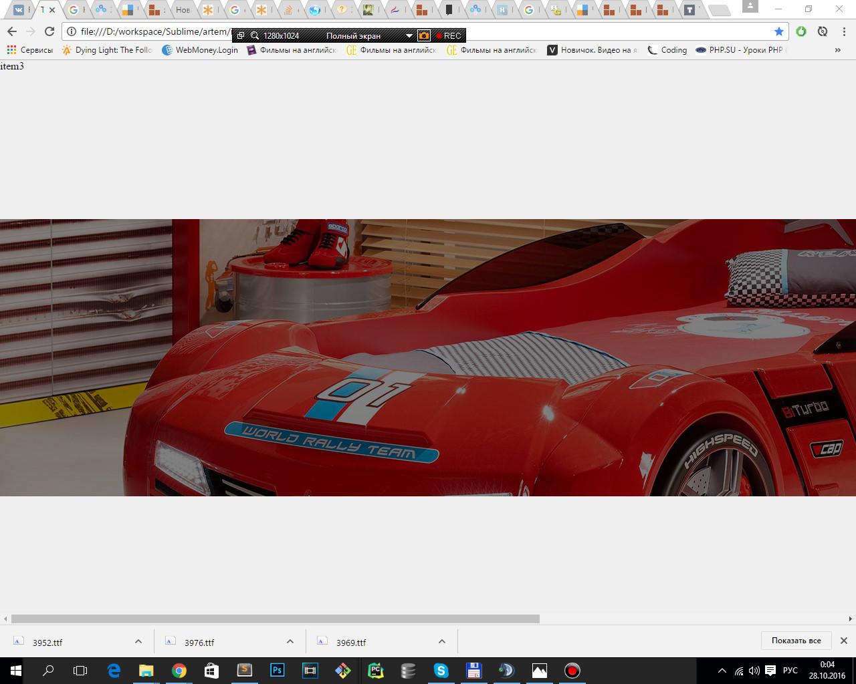The width and height of the screenshot is (856, 684).
Task: Close the active tab with its X
Action: [52, 9]
